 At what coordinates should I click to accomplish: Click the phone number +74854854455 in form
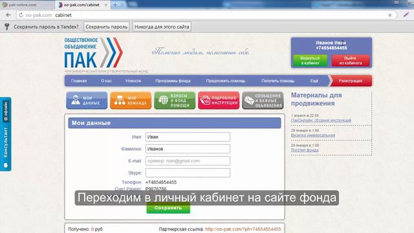tap(161, 183)
